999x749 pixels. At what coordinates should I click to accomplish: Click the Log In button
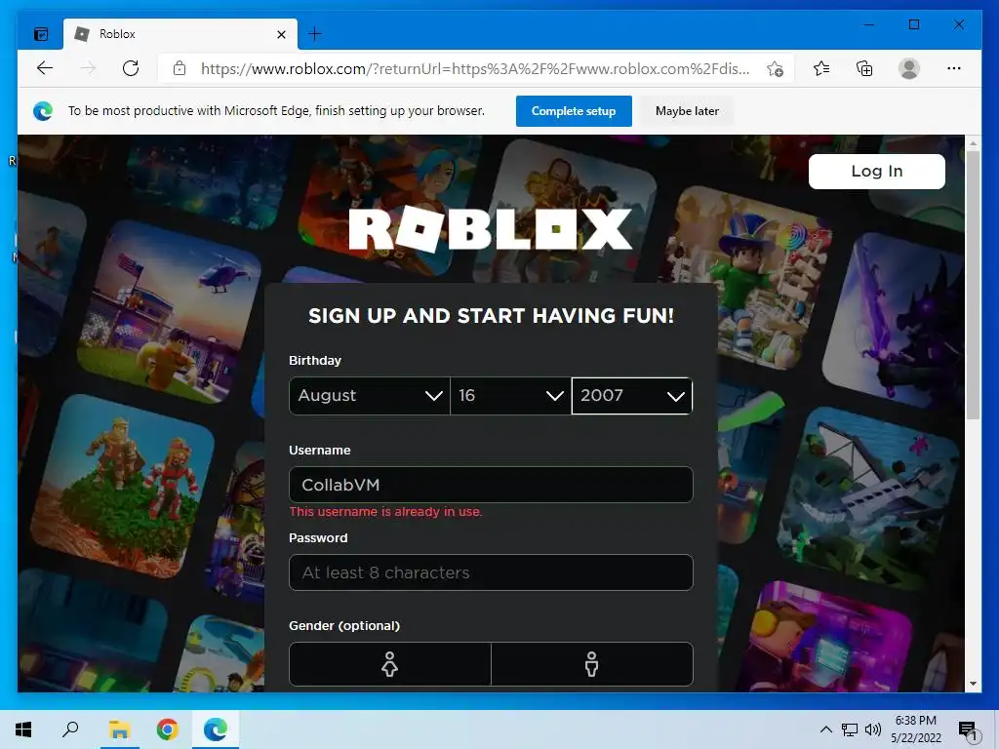[x=877, y=172]
